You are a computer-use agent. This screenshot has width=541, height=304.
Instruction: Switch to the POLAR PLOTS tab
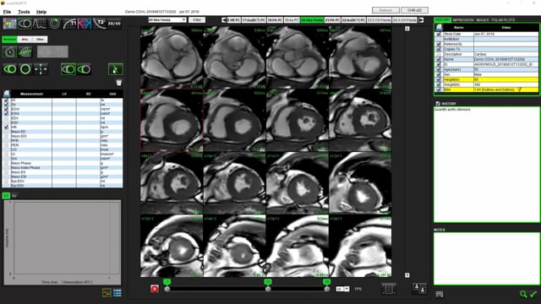[503, 20]
